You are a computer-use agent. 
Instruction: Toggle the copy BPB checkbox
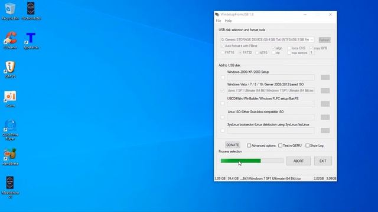(x=311, y=48)
